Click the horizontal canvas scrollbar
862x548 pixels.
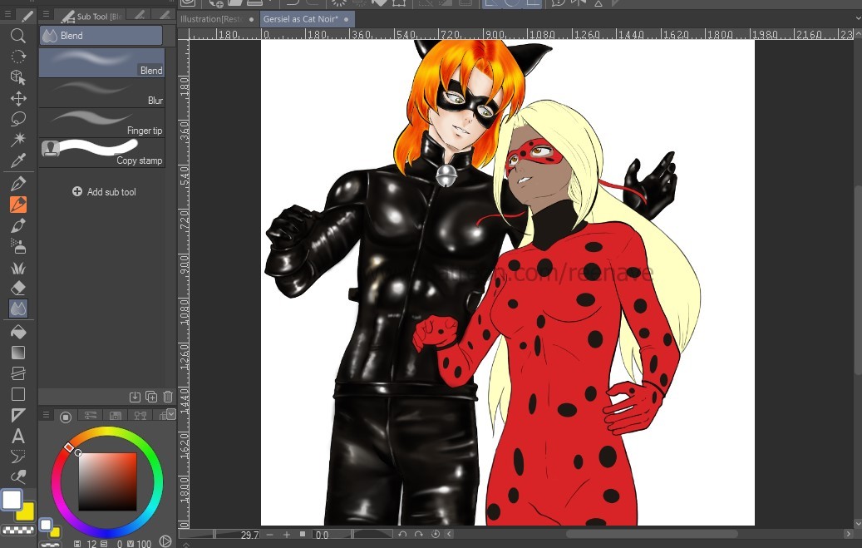point(652,534)
